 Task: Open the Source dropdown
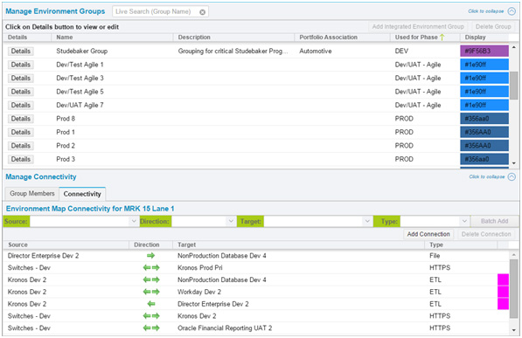point(134,221)
